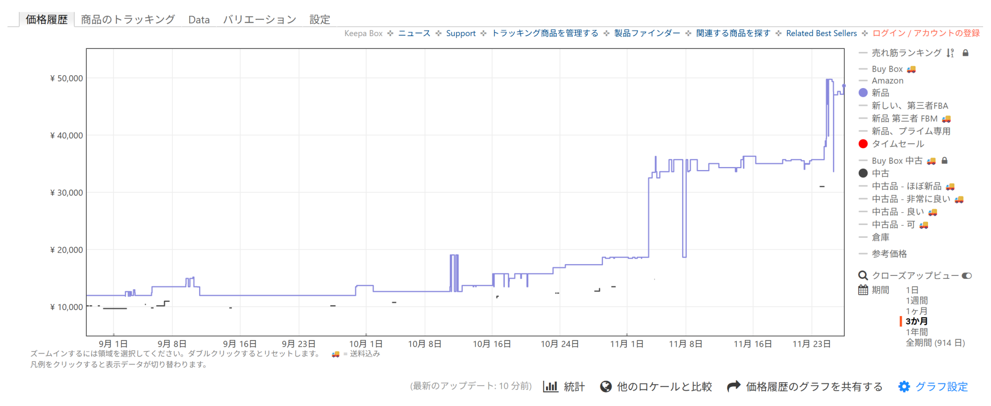Click the truck icon beside 新品 第三者 FBM

click(x=946, y=119)
